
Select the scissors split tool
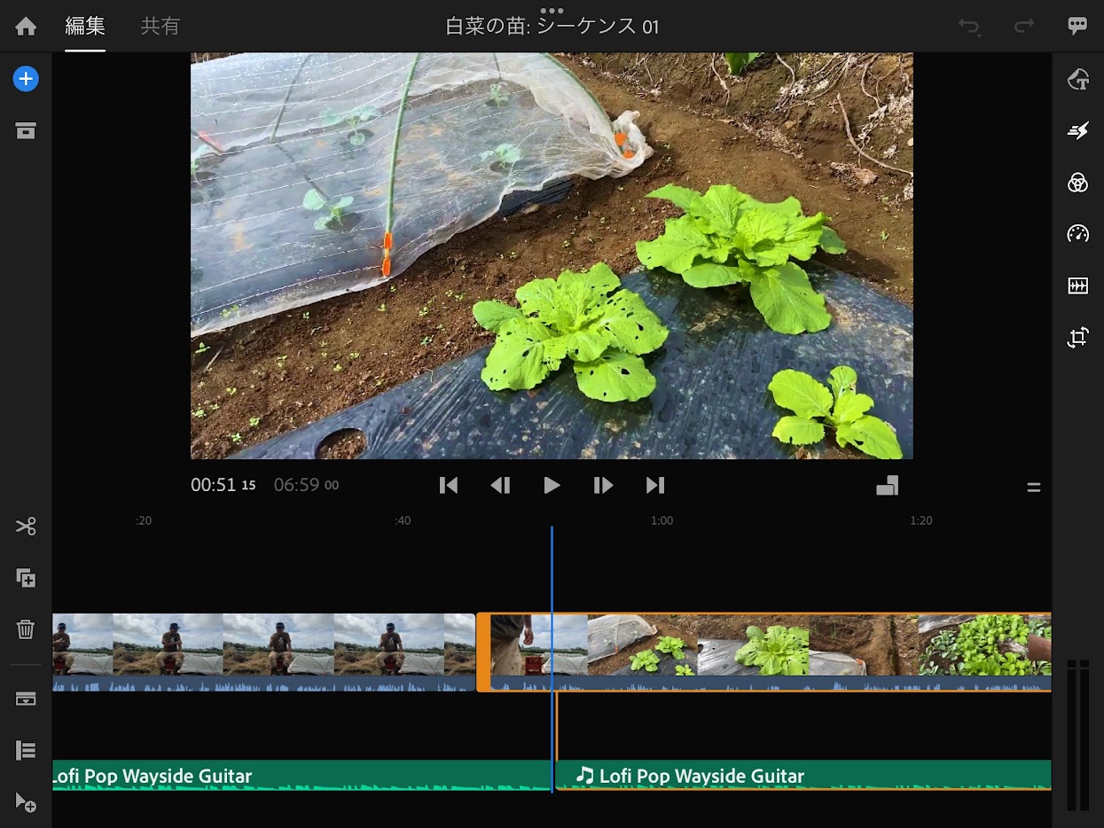point(26,527)
